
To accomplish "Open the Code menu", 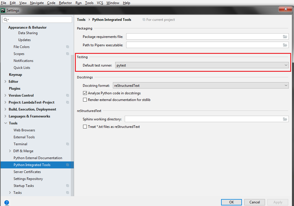I will pos(51,3).
